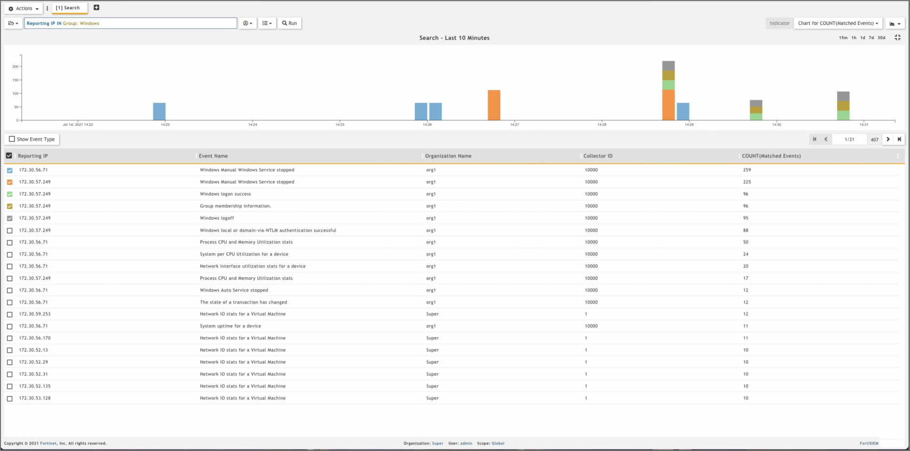Open Chart for COUNT(Matched Events) dropdown

point(838,23)
